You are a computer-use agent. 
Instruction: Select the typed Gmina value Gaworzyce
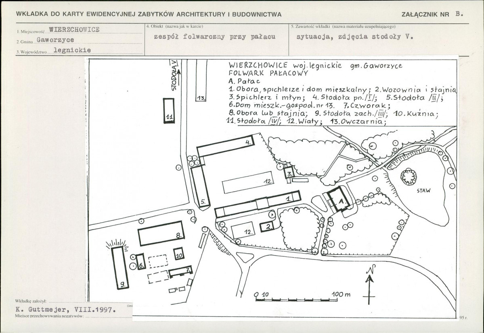55,40
